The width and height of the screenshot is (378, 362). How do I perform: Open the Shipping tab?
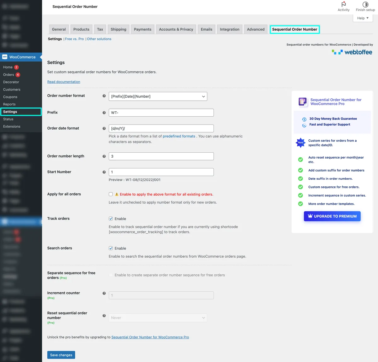tap(118, 29)
